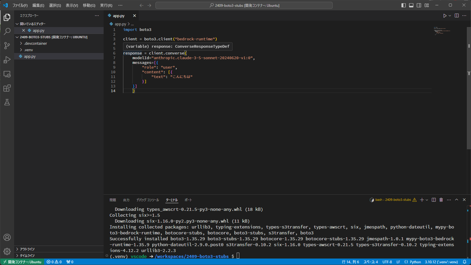Screen dimensions: 471x265
Task: Switch to the 問題 panel tab
Action: tap(113, 200)
